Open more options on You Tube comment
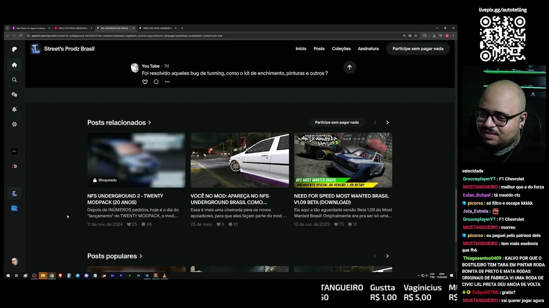Viewport: 549px width, 308px height. [x=167, y=82]
